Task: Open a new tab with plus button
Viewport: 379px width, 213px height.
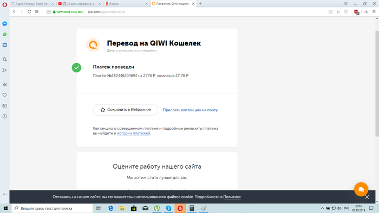Action: click(x=200, y=4)
